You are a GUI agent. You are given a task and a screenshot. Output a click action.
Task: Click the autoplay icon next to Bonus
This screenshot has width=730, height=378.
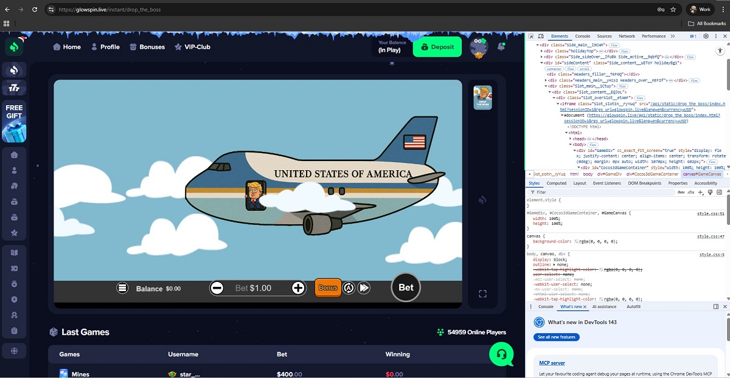[x=349, y=288]
